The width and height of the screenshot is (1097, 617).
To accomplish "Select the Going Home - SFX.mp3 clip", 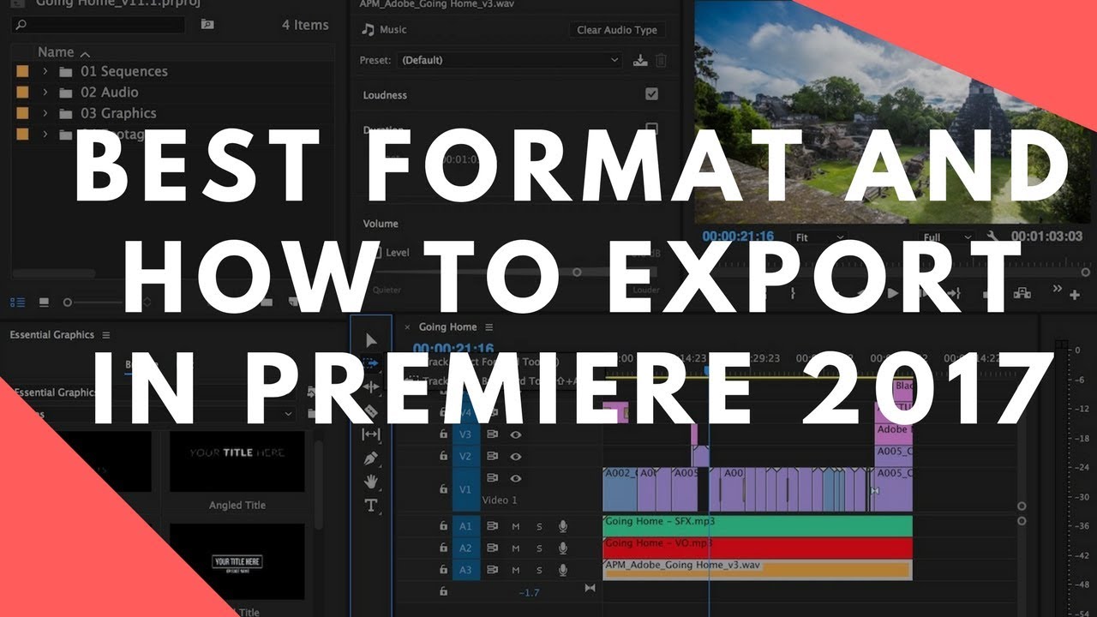I will [758, 525].
